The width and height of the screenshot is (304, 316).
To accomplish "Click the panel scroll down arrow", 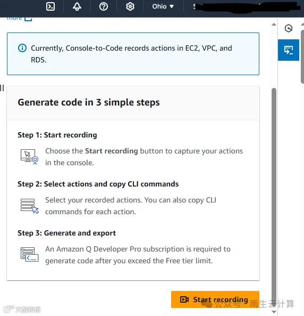I will click(274, 312).
